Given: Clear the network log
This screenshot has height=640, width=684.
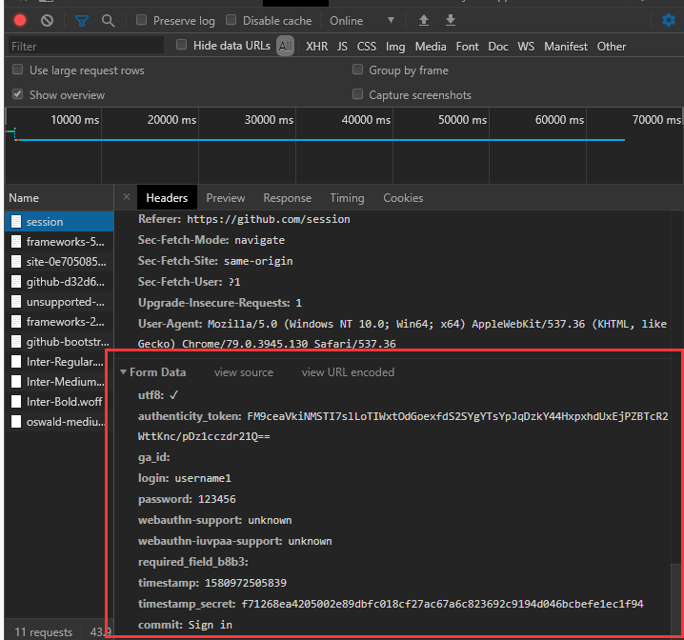Looking at the screenshot, I should tap(47, 21).
